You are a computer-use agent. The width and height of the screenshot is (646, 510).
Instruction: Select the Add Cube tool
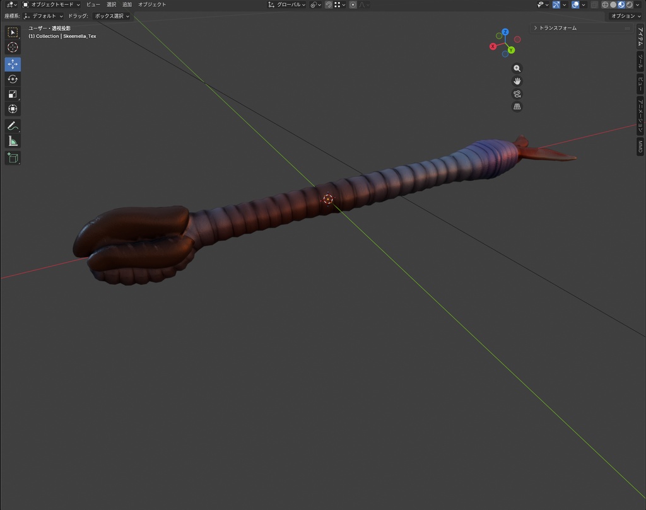pyautogui.click(x=13, y=158)
